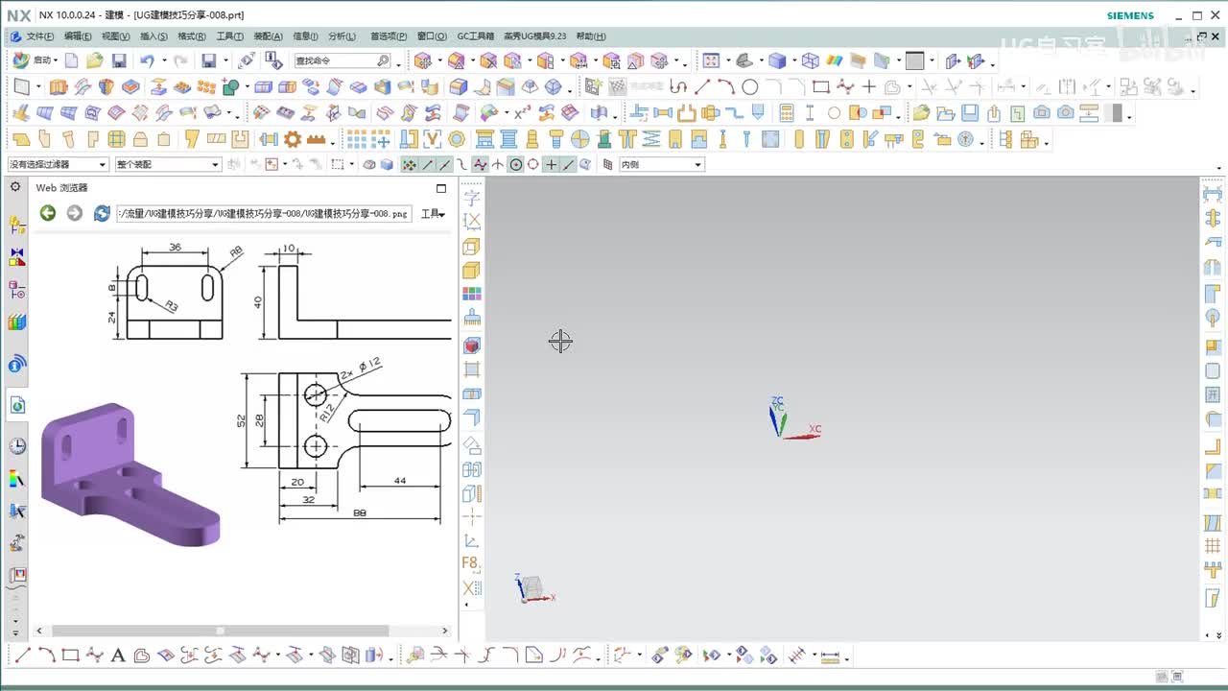
Task: Click the 查找命令 command search box
Action: pos(342,60)
